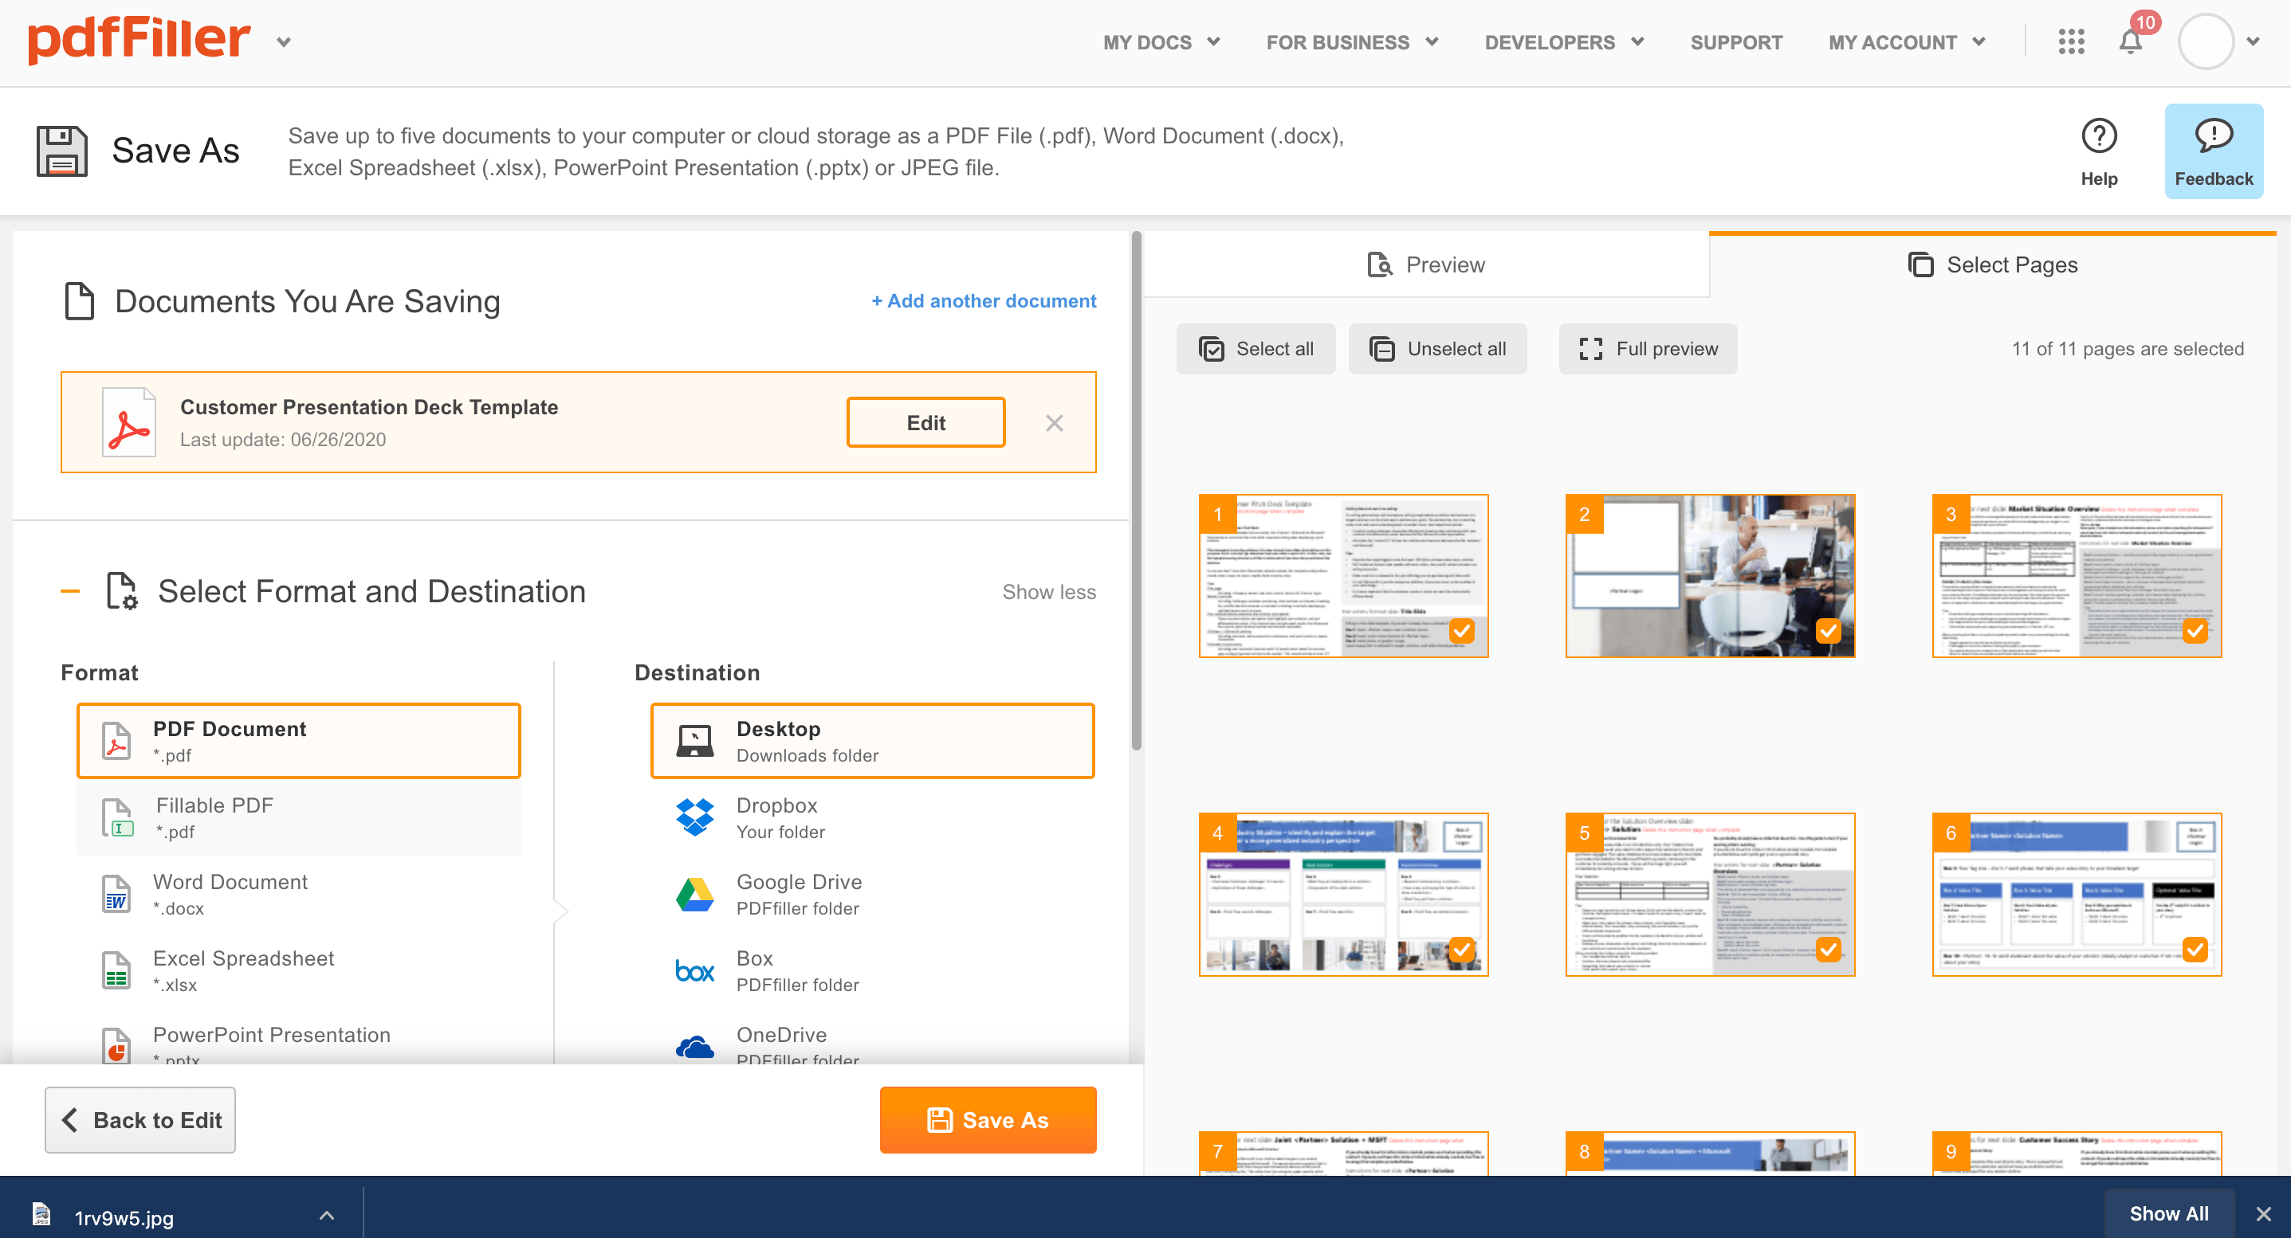Click page 7 thumbnail
This screenshot has width=2291, height=1238.
click(x=1343, y=1154)
